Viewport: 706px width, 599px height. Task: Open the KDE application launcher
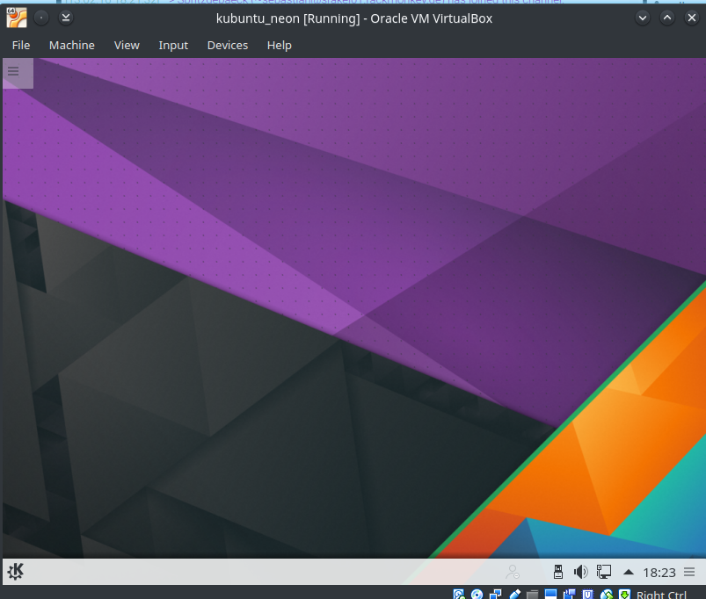15,572
